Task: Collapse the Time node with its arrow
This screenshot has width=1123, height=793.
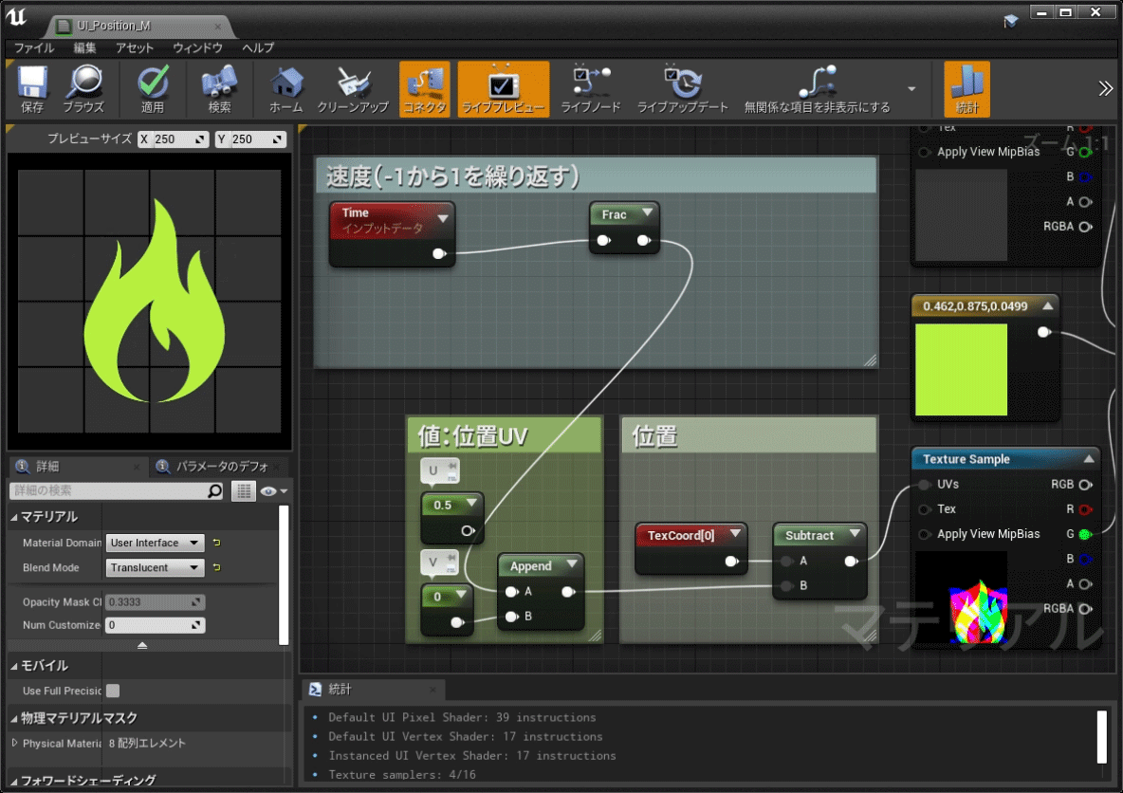Action: pos(443,218)
